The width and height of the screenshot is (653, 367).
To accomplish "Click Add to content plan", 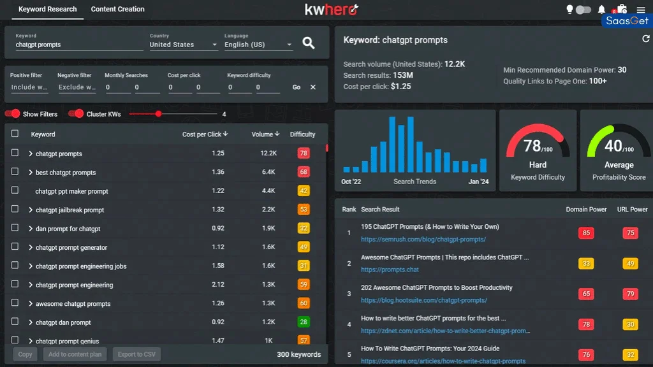I will (x=75, y=354).
